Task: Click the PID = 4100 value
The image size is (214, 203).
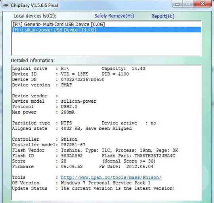Action: [115, 74]
